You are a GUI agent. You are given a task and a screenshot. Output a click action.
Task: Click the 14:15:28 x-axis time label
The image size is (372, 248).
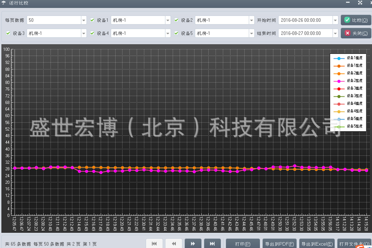tap(366, 223)
